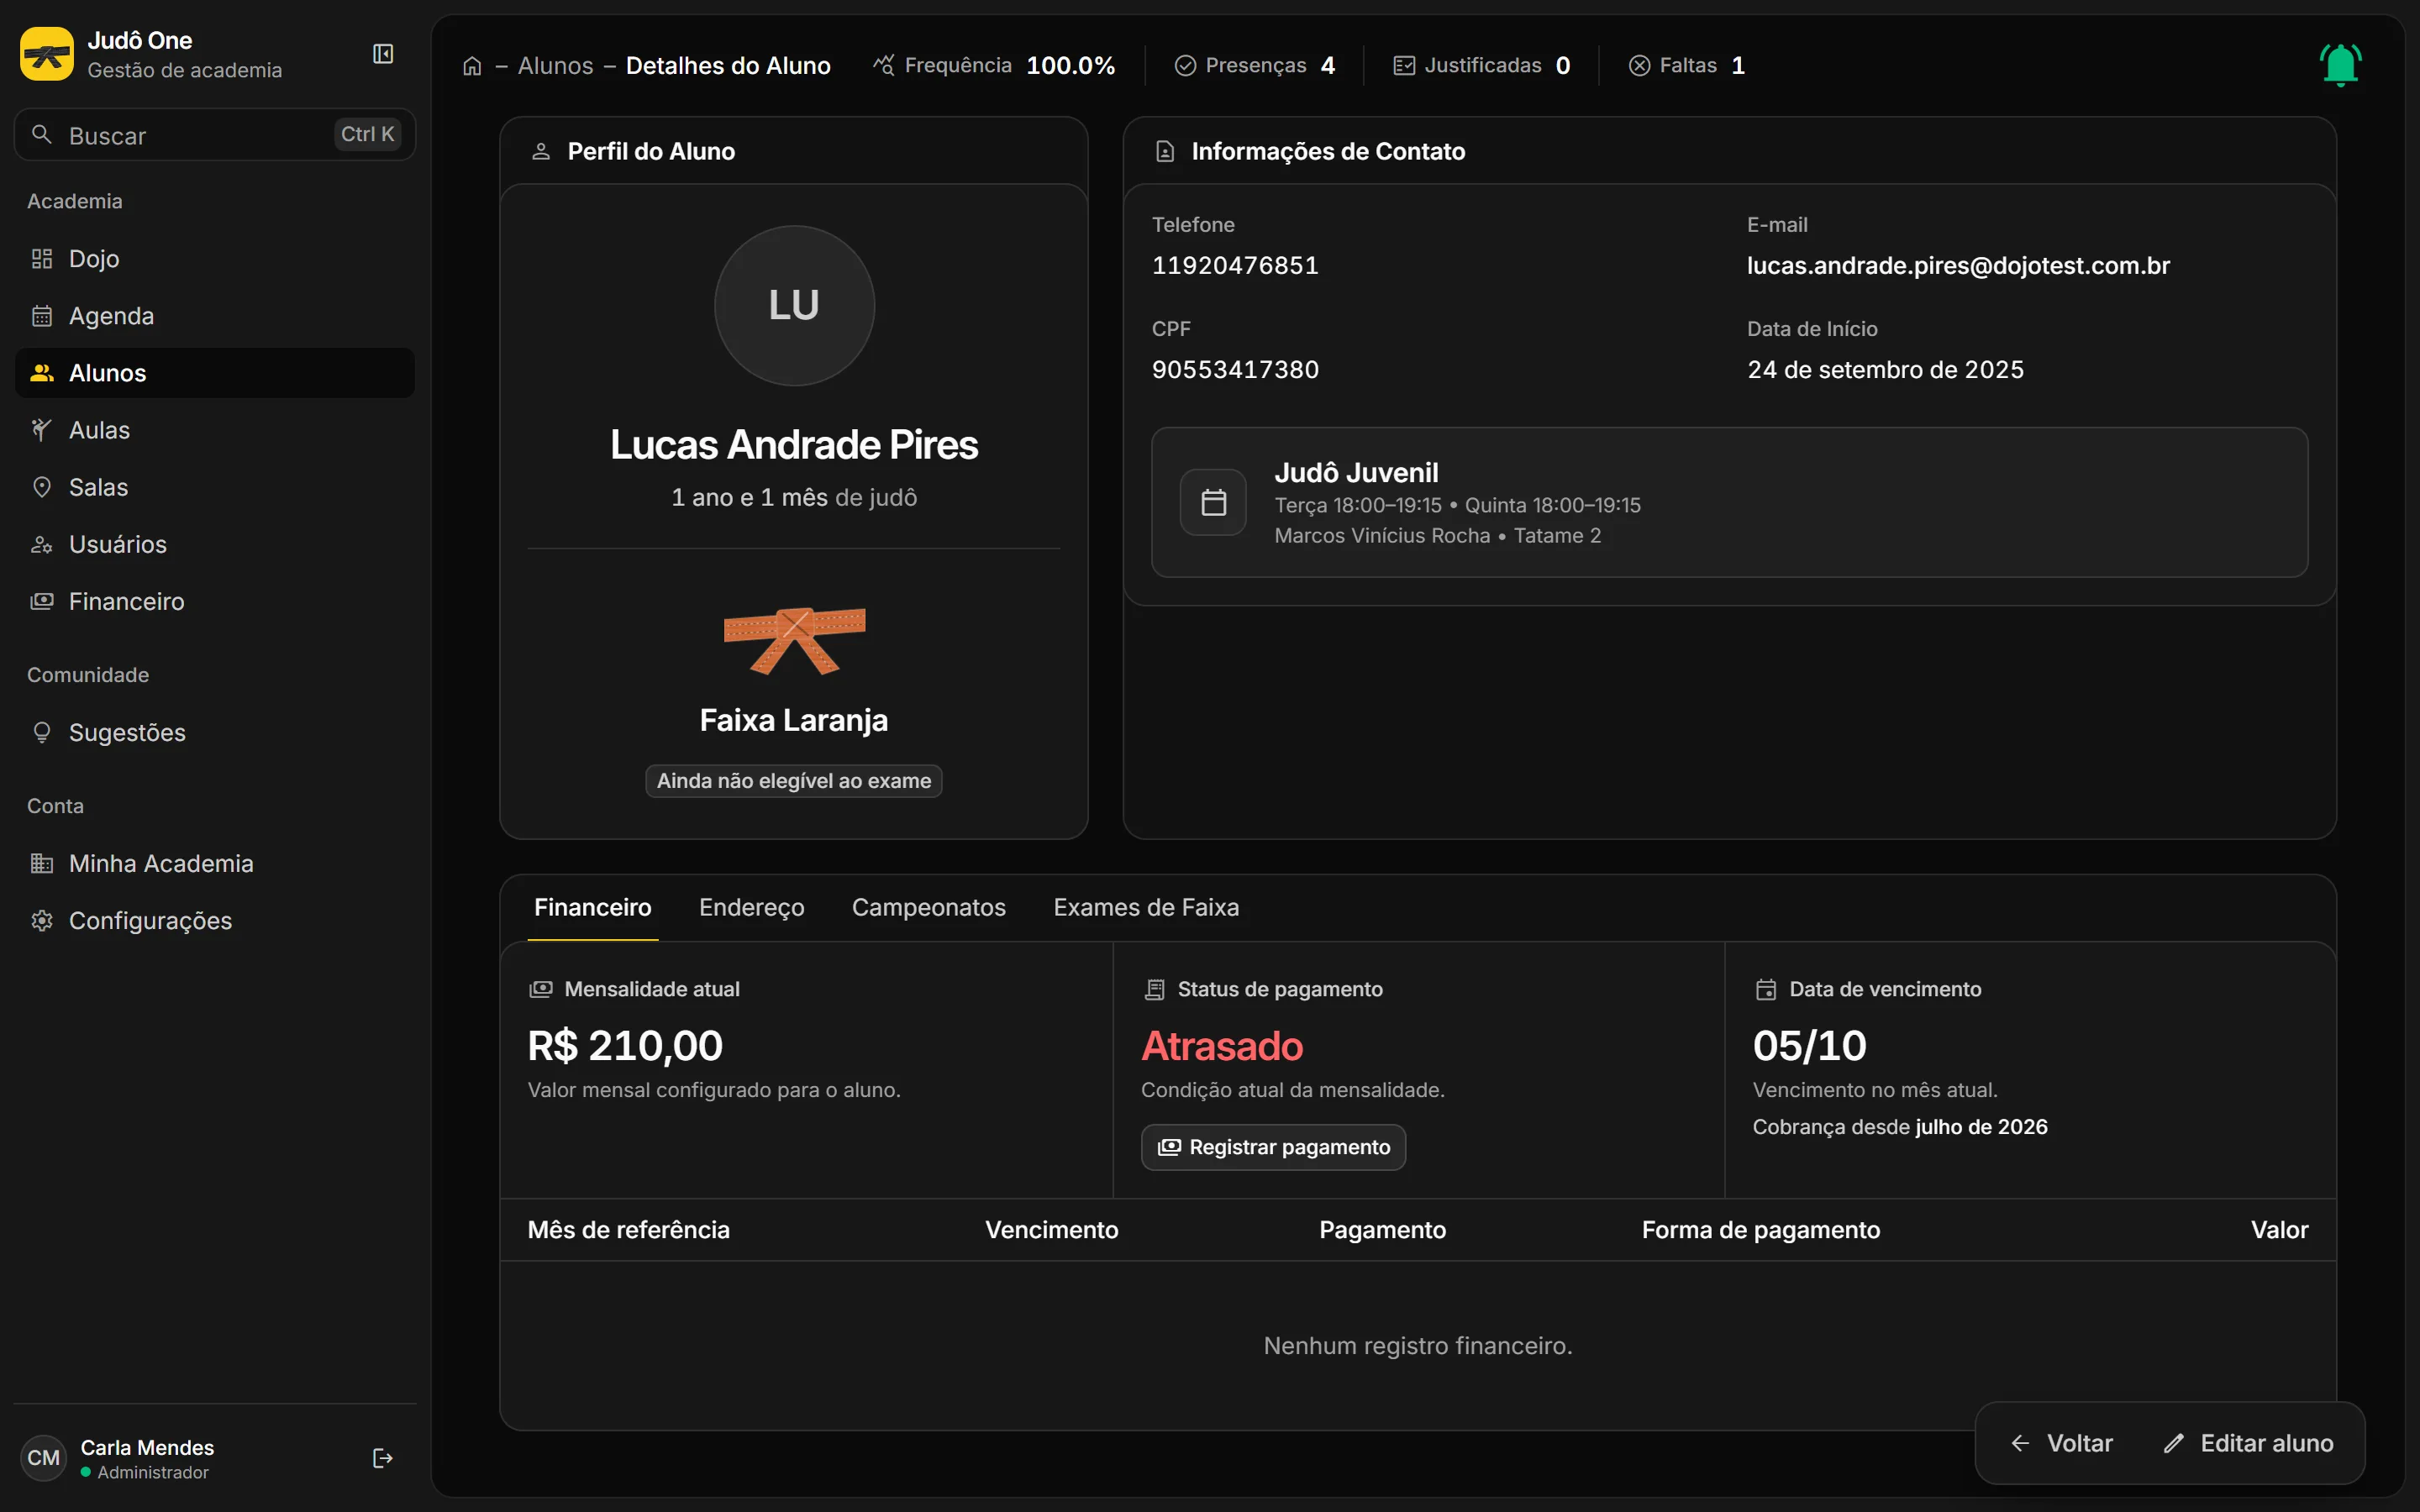The width and height of the screenshot is (2420, 1512).
Task: Click the Editar aluno button
Action: coord(2248,1443)
